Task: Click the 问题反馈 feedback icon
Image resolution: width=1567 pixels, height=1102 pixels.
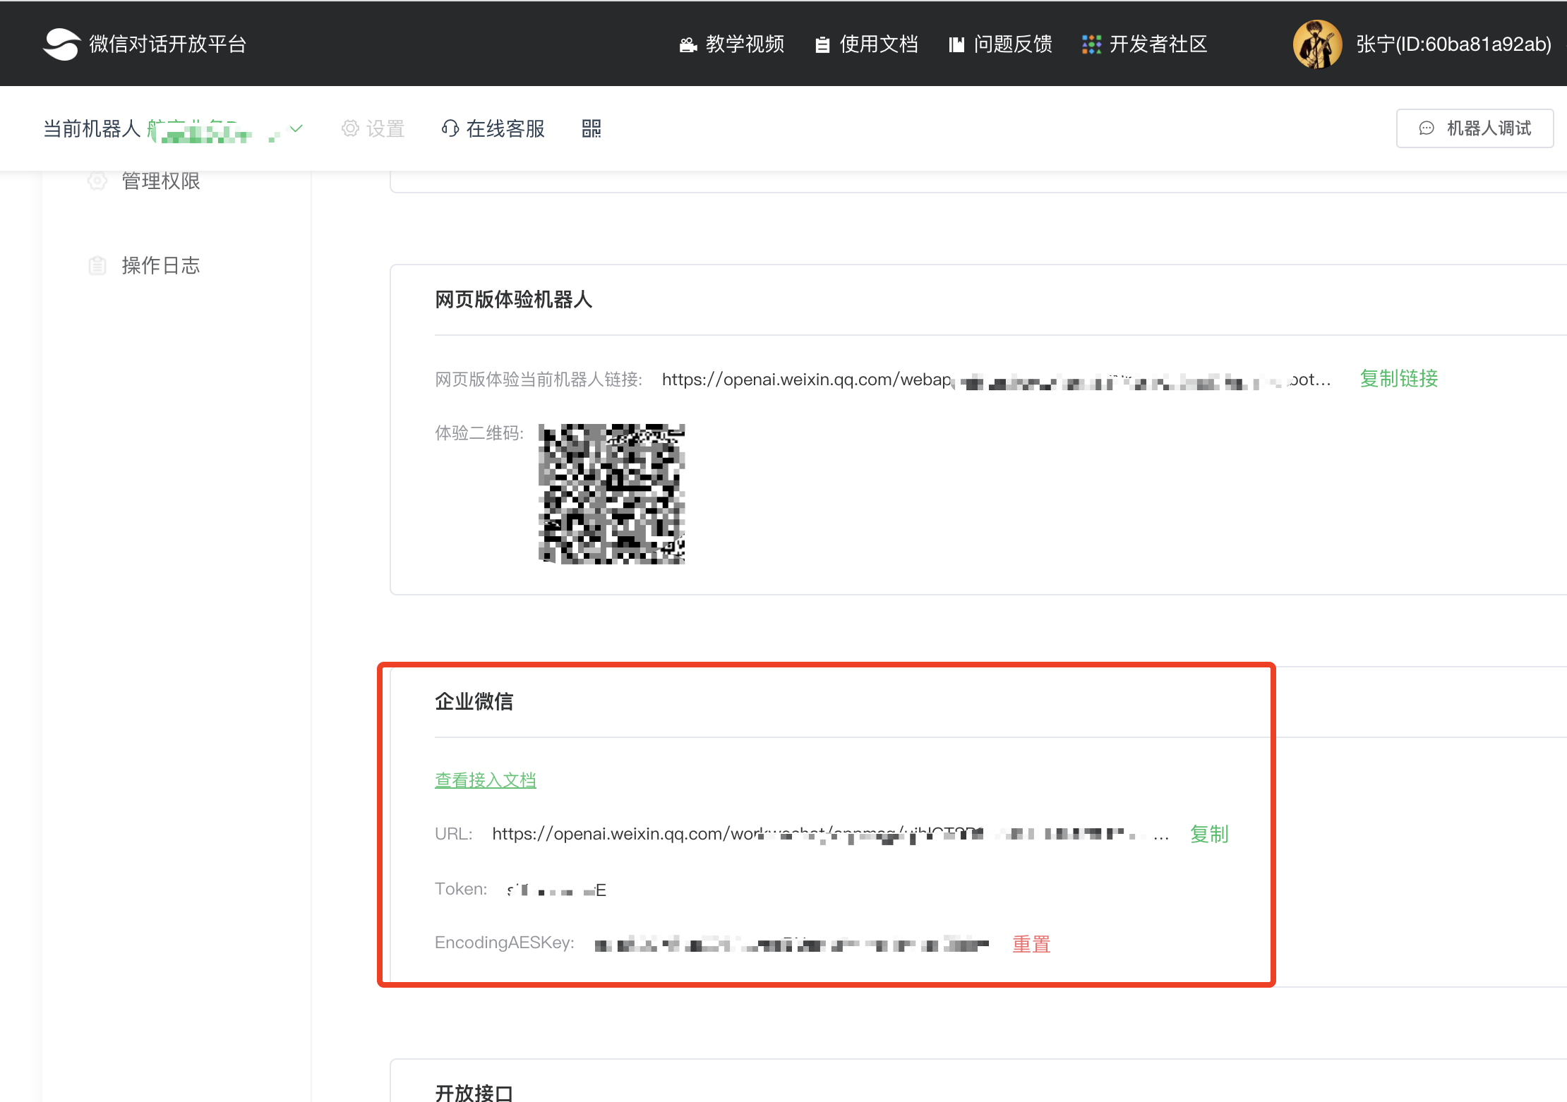Action: click(x=956, y=45)
